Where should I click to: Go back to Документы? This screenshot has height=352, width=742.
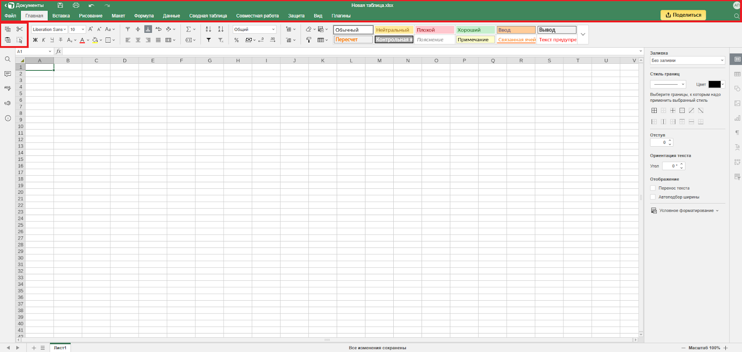pyautogui.click(x=26, y=5)
